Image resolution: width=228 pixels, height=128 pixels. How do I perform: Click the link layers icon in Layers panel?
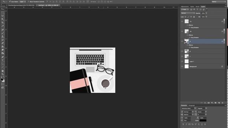pyautogui.click(x=202, y=103)
